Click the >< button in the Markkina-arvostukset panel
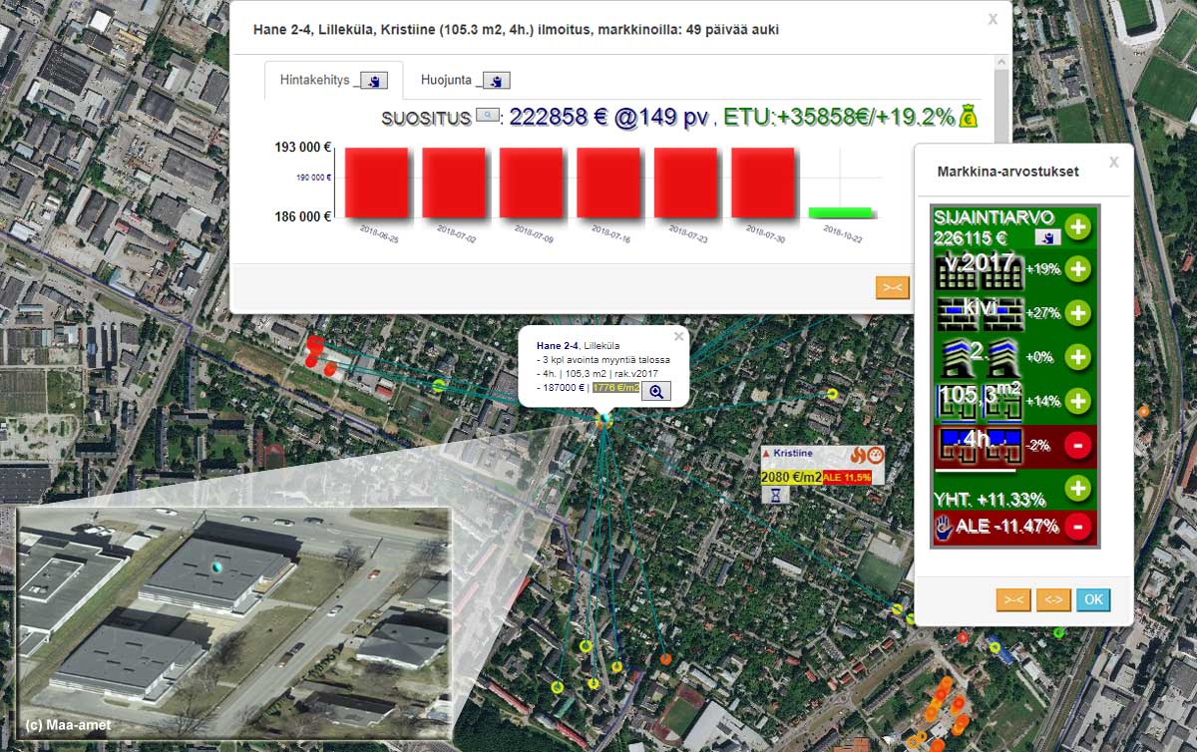Viewport: 1197px width, 752px height. pos(1012,599)
